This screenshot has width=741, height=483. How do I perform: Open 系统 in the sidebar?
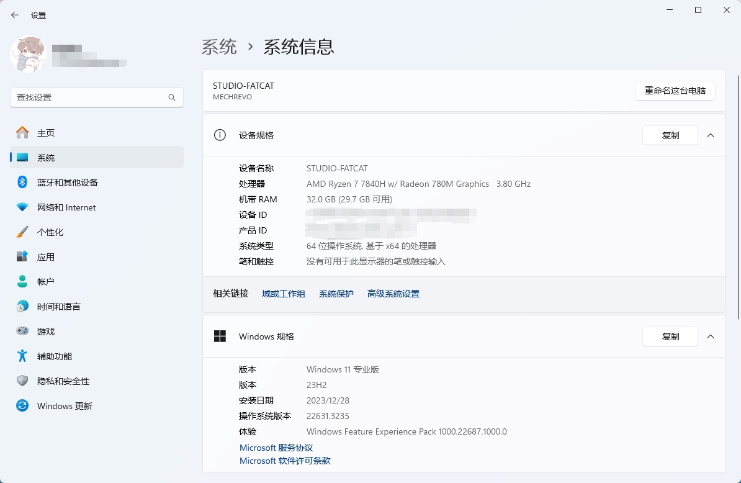96,157
